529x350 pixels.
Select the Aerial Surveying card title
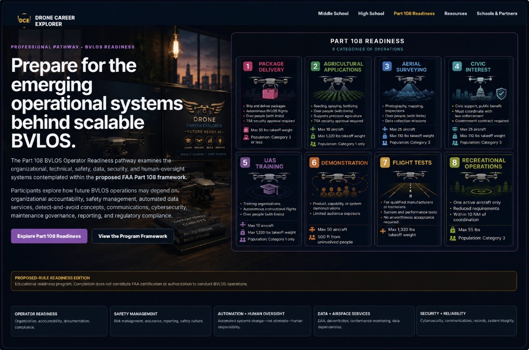pos(411,67)
